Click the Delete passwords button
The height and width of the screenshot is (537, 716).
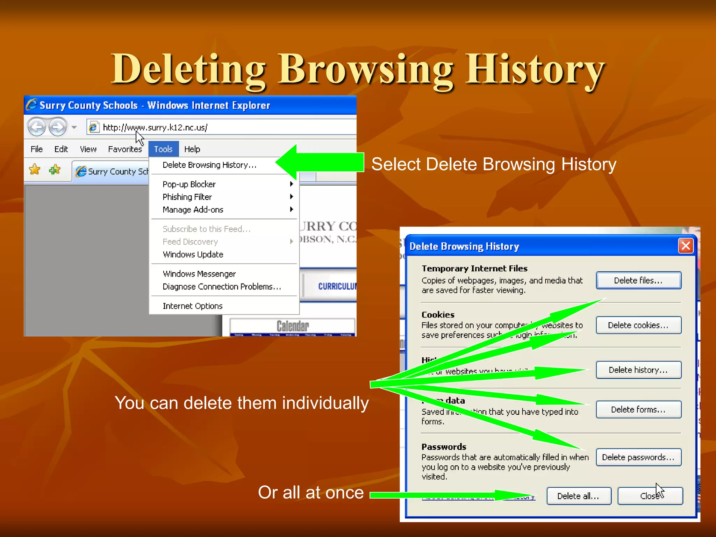(x=638, y=457)
